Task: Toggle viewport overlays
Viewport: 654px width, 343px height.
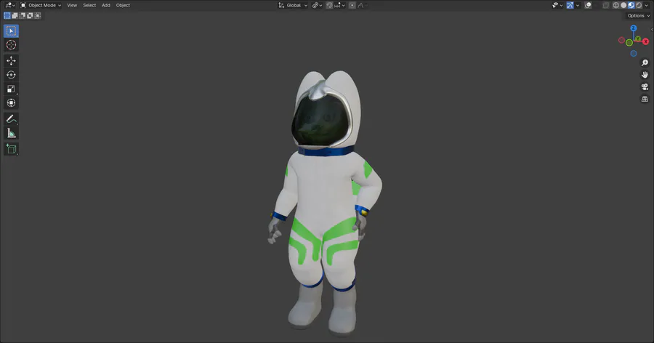Action: [x=588, y=5]
